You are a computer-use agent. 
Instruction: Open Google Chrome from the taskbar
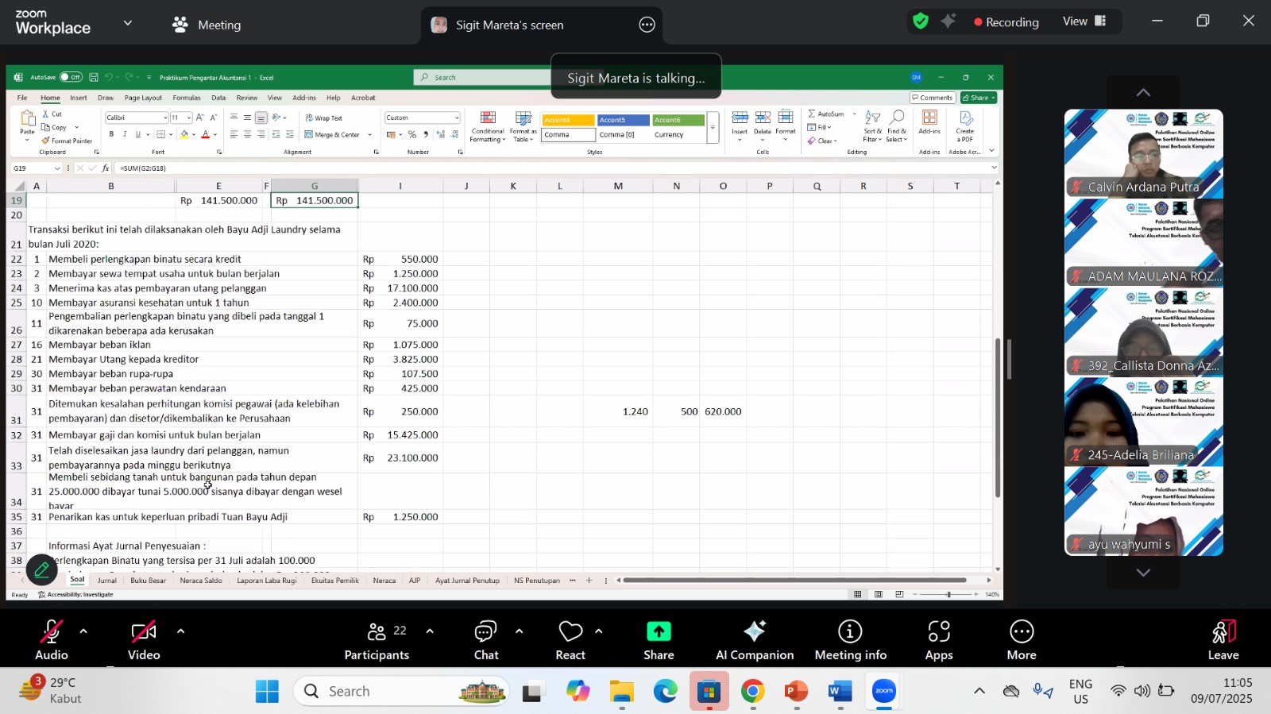(752, 691)
